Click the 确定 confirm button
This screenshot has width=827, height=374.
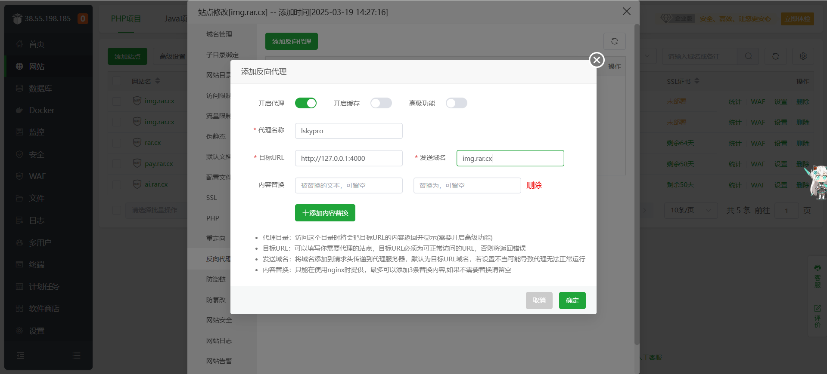(x=572, y=300)
